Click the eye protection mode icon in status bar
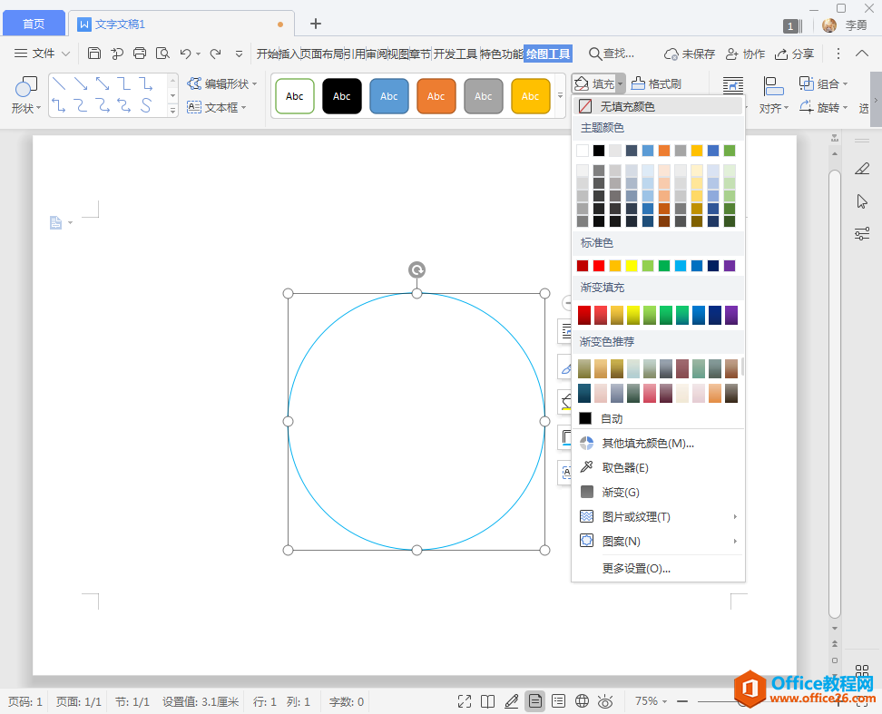The width and height of the screenshot is (882, 714). coord(605,701)
